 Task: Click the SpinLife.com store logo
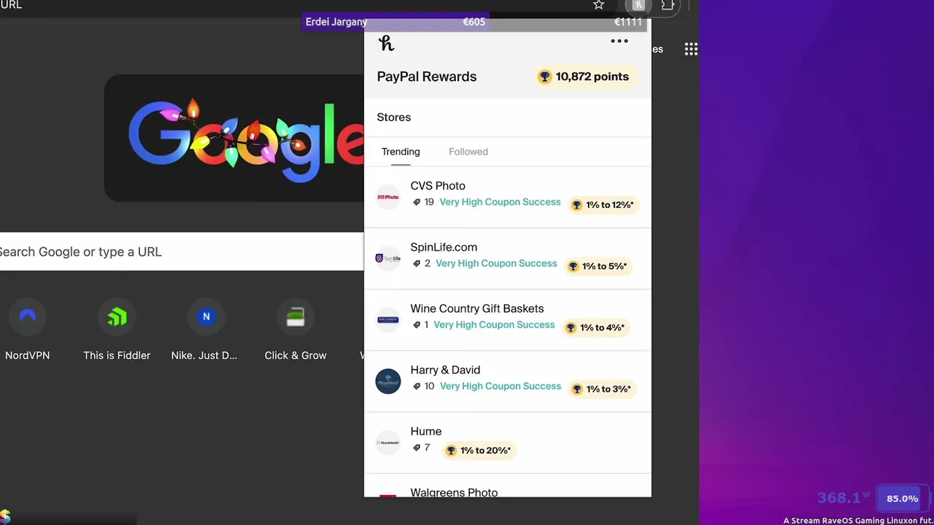388,258
